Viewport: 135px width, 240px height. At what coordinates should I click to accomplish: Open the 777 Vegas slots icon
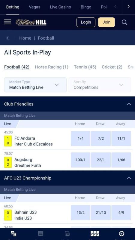(x=95, y=234)
